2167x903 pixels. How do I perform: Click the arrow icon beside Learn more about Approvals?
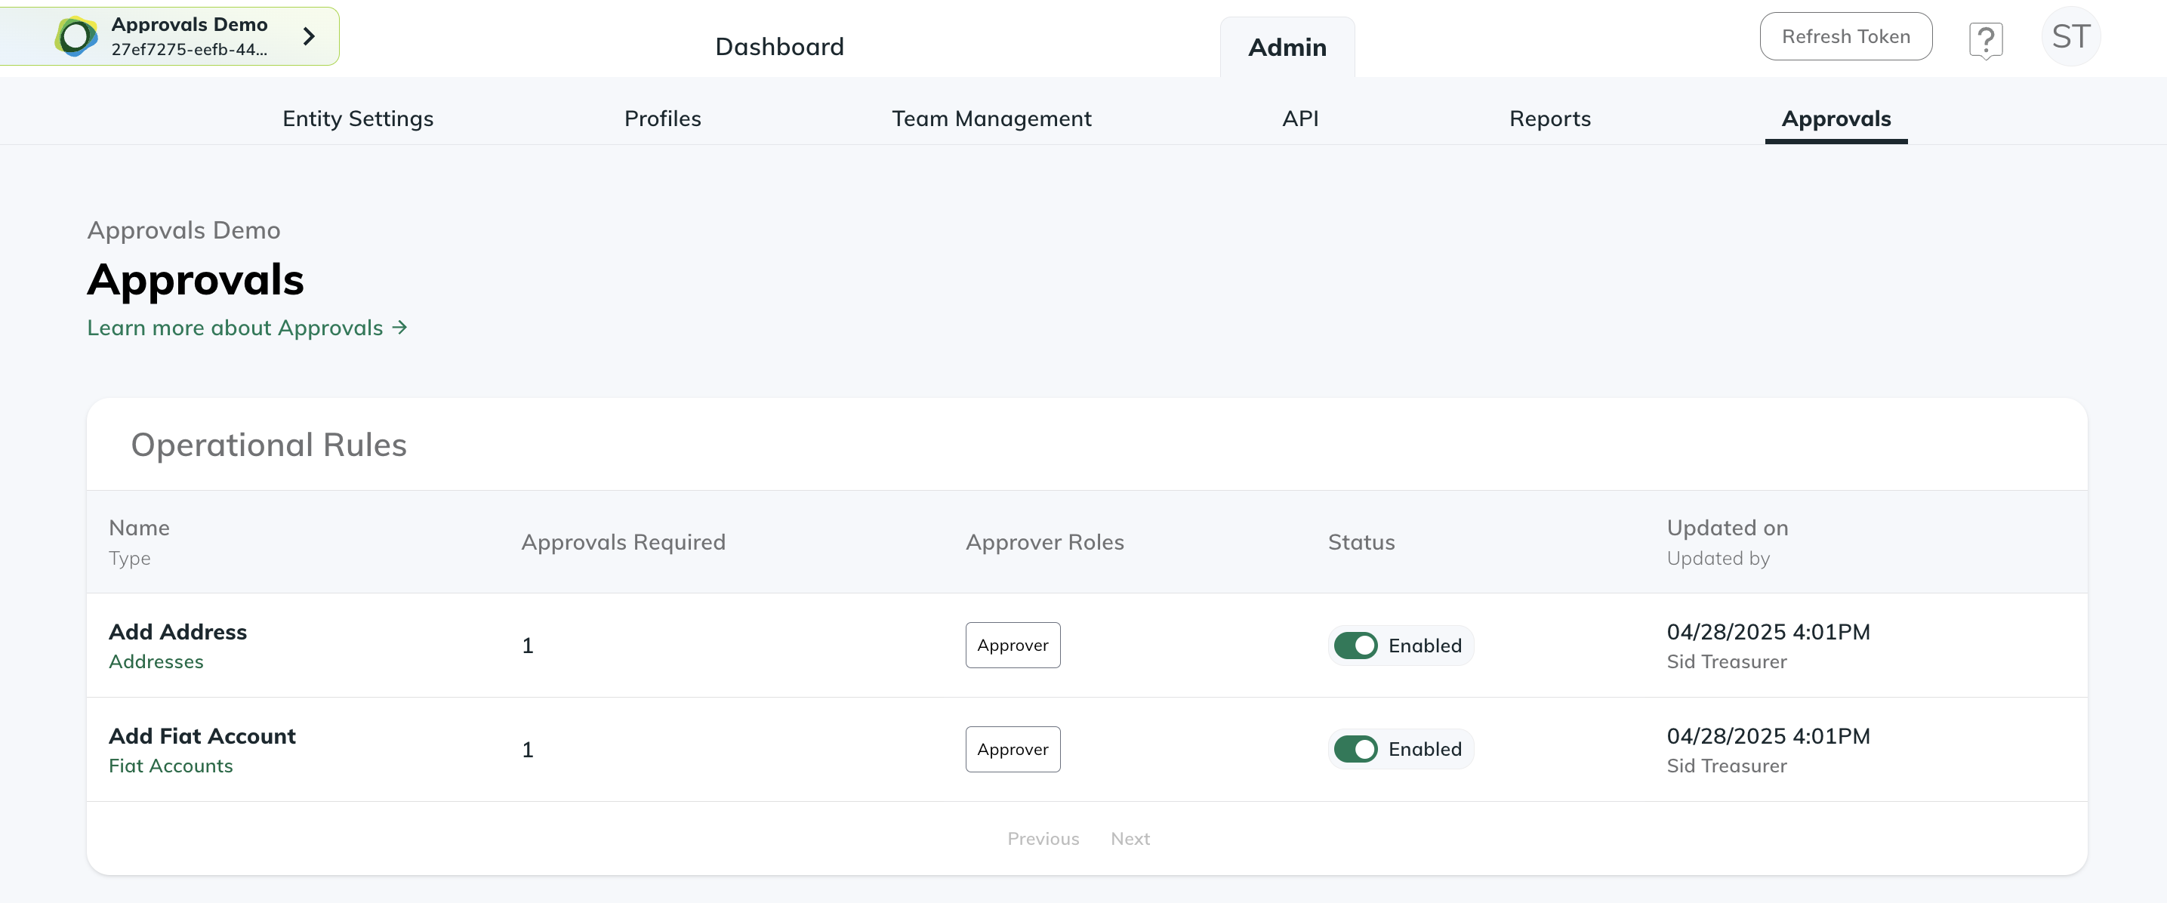click(x=399, y=328)
